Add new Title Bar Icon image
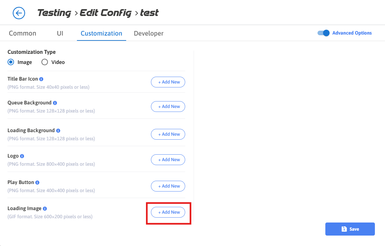385x246 pixels. tap(168, 82)
